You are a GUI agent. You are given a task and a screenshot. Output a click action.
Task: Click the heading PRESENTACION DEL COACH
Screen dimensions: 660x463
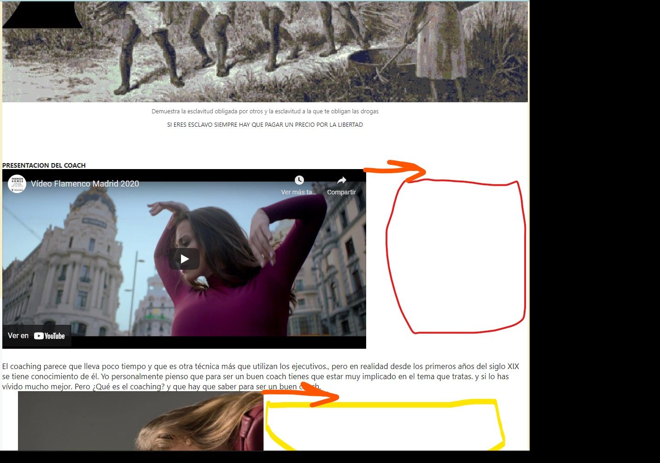click(x=44, y=165)
